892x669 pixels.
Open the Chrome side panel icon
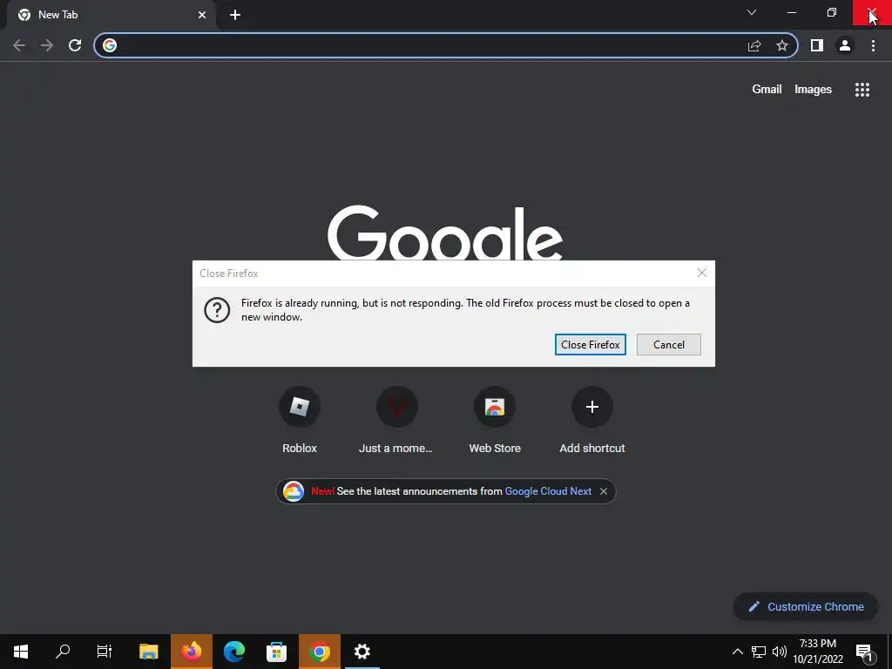[817, 45]
